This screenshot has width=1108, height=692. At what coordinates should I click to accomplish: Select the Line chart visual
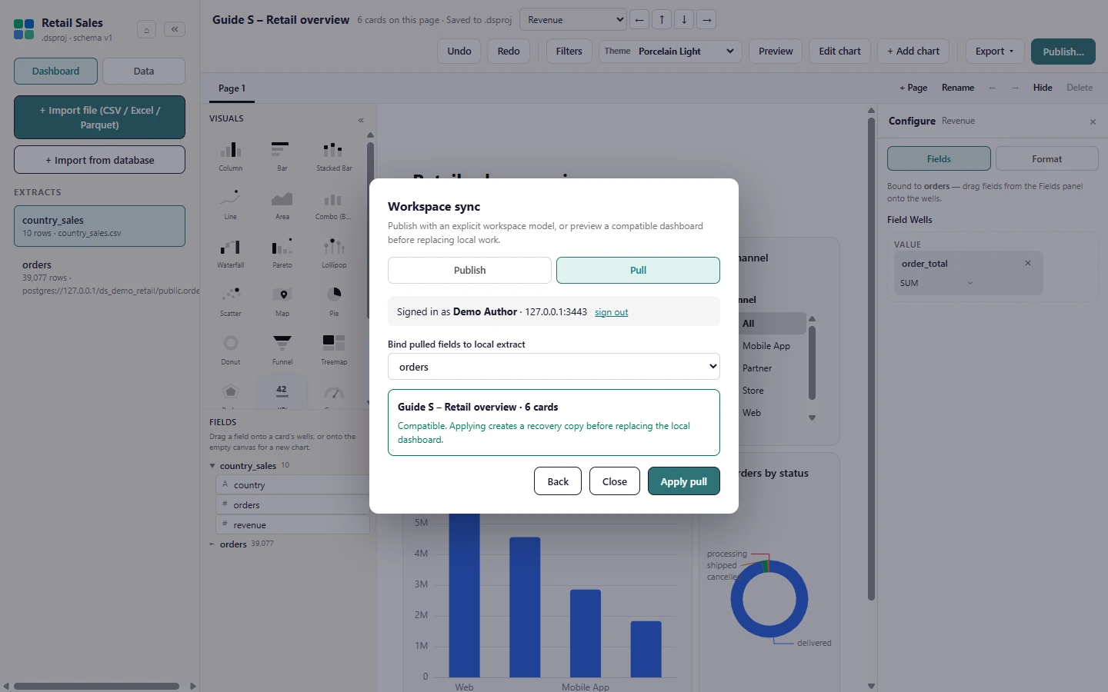[x=230, y=204]
